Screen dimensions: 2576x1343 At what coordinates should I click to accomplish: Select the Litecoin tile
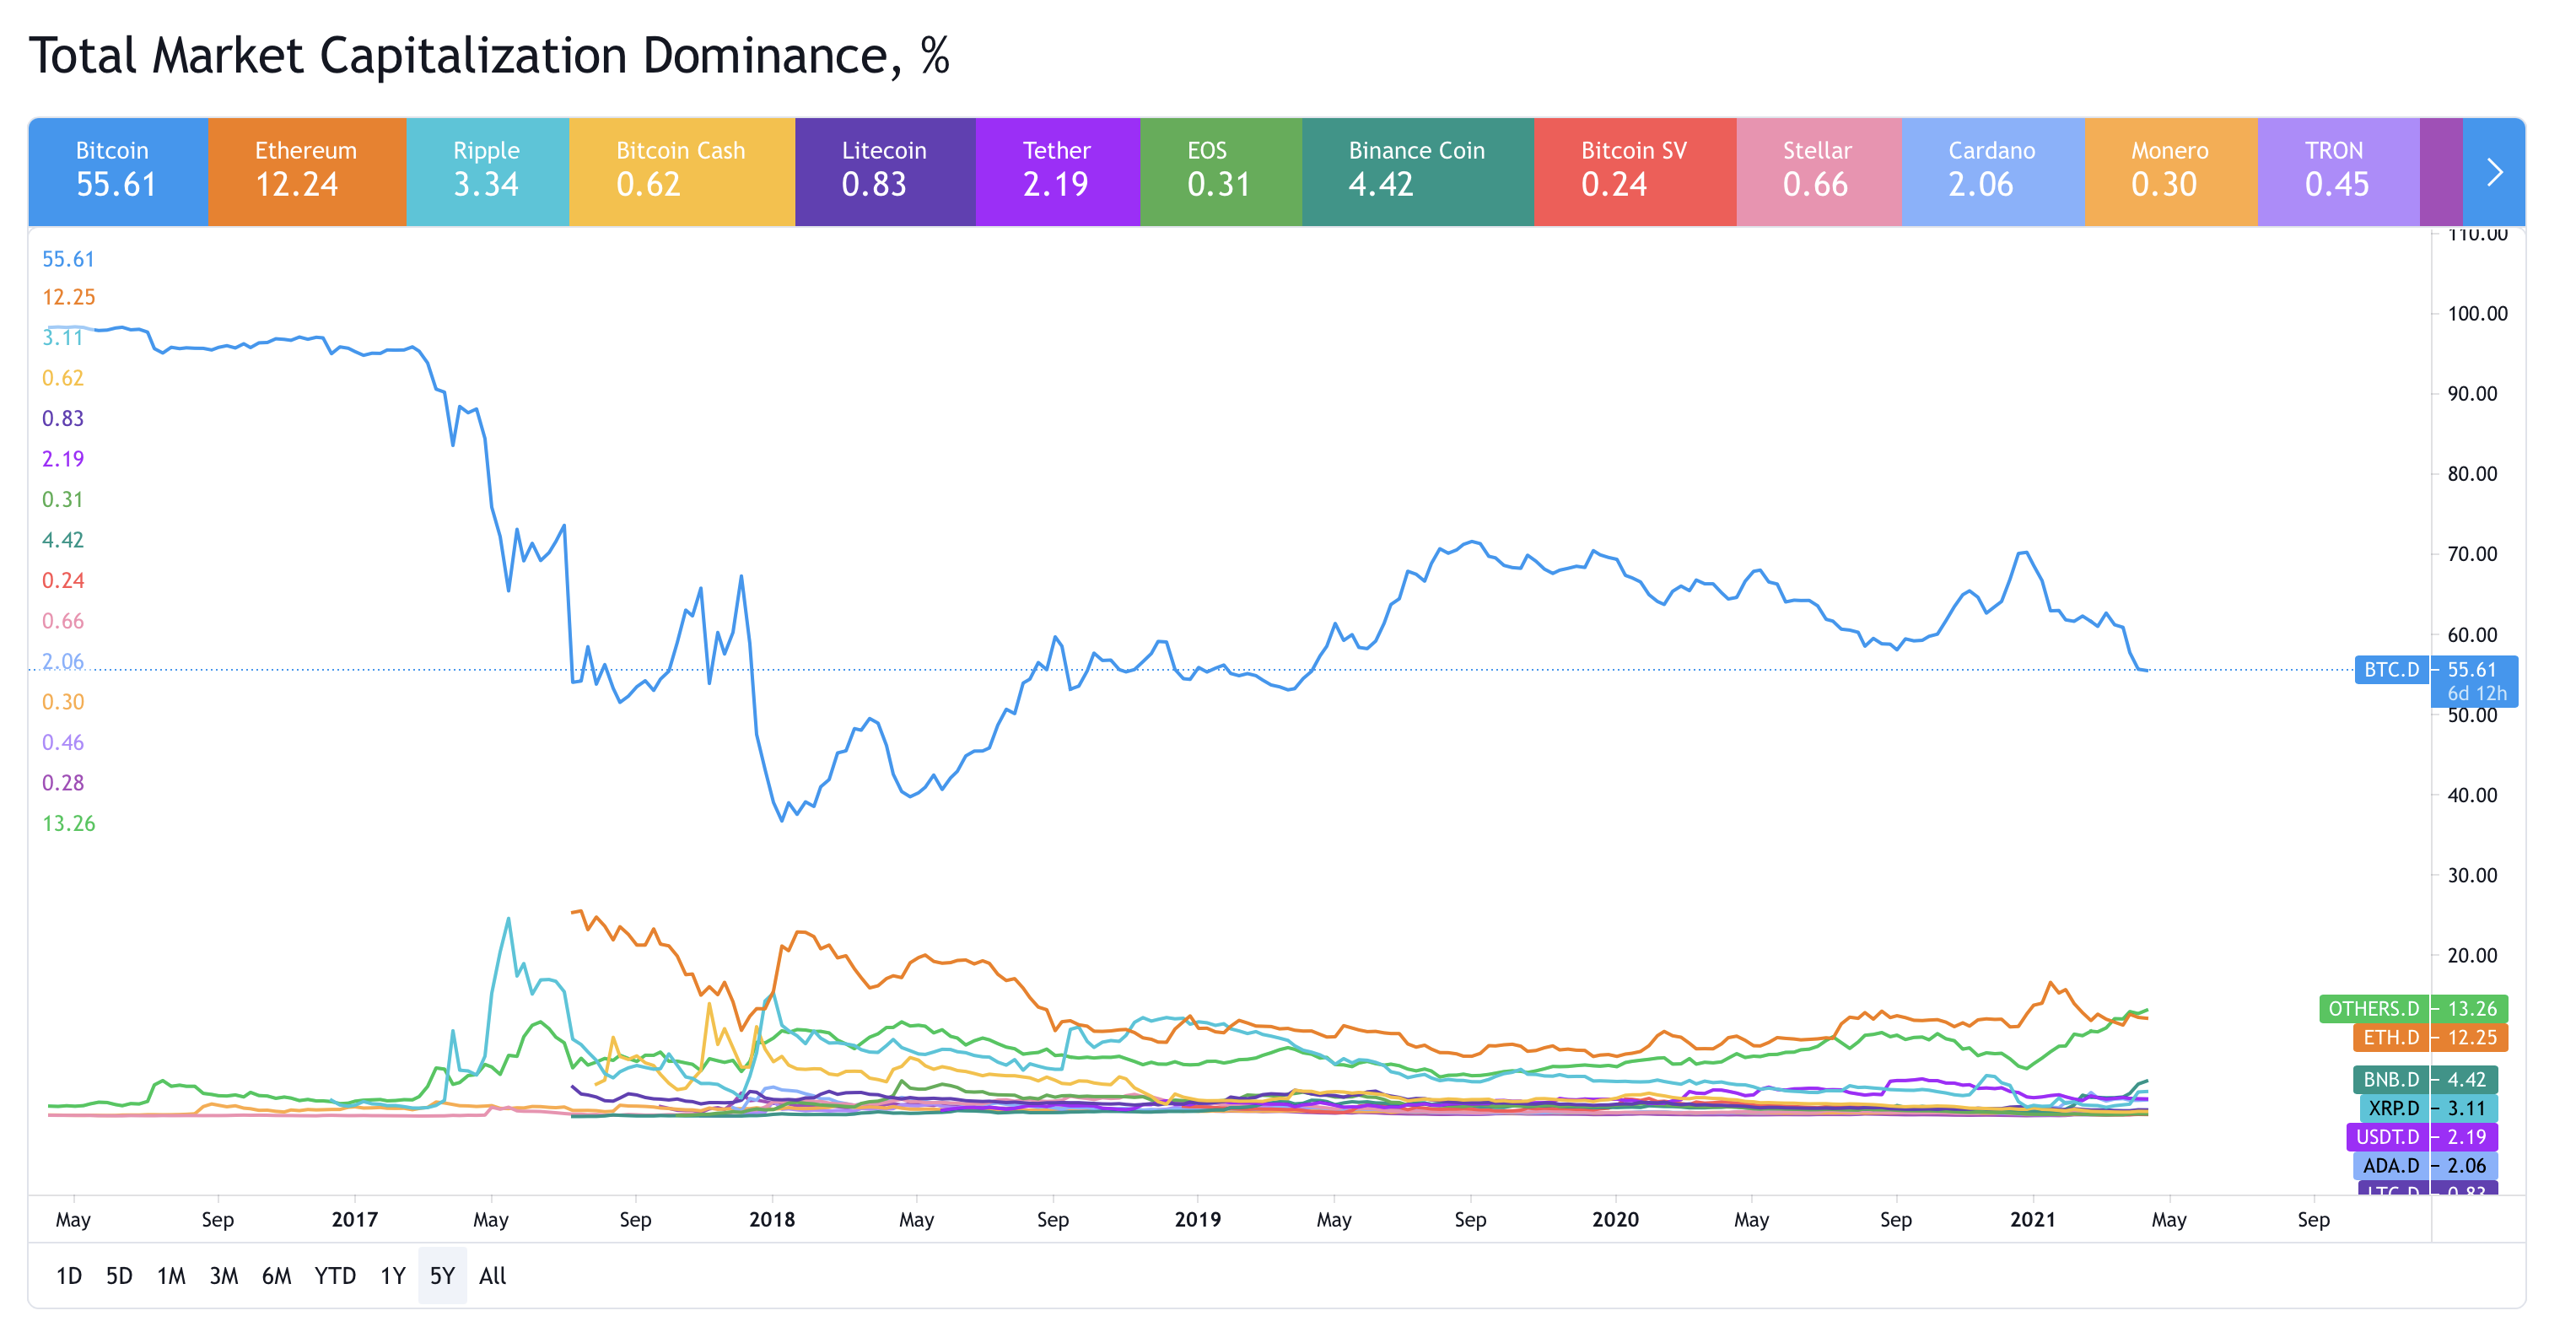coord(884,172)
